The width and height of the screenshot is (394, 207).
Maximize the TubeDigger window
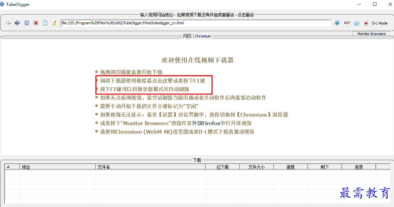click(375, 4)
